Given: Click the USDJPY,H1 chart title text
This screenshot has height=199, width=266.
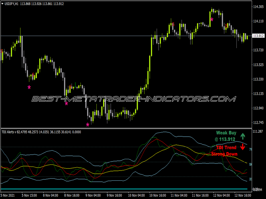Looking at the screenshot, I should pyautogui.click(x=11, y=4).
